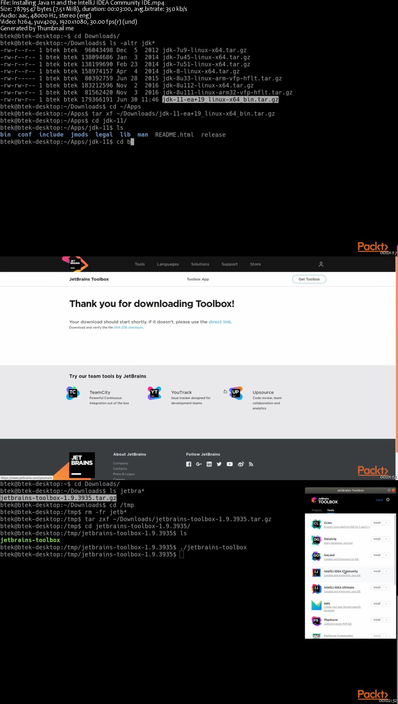Click the CLion CL icon
Viewport: 398px width, 704px height.
click(316, 524)
